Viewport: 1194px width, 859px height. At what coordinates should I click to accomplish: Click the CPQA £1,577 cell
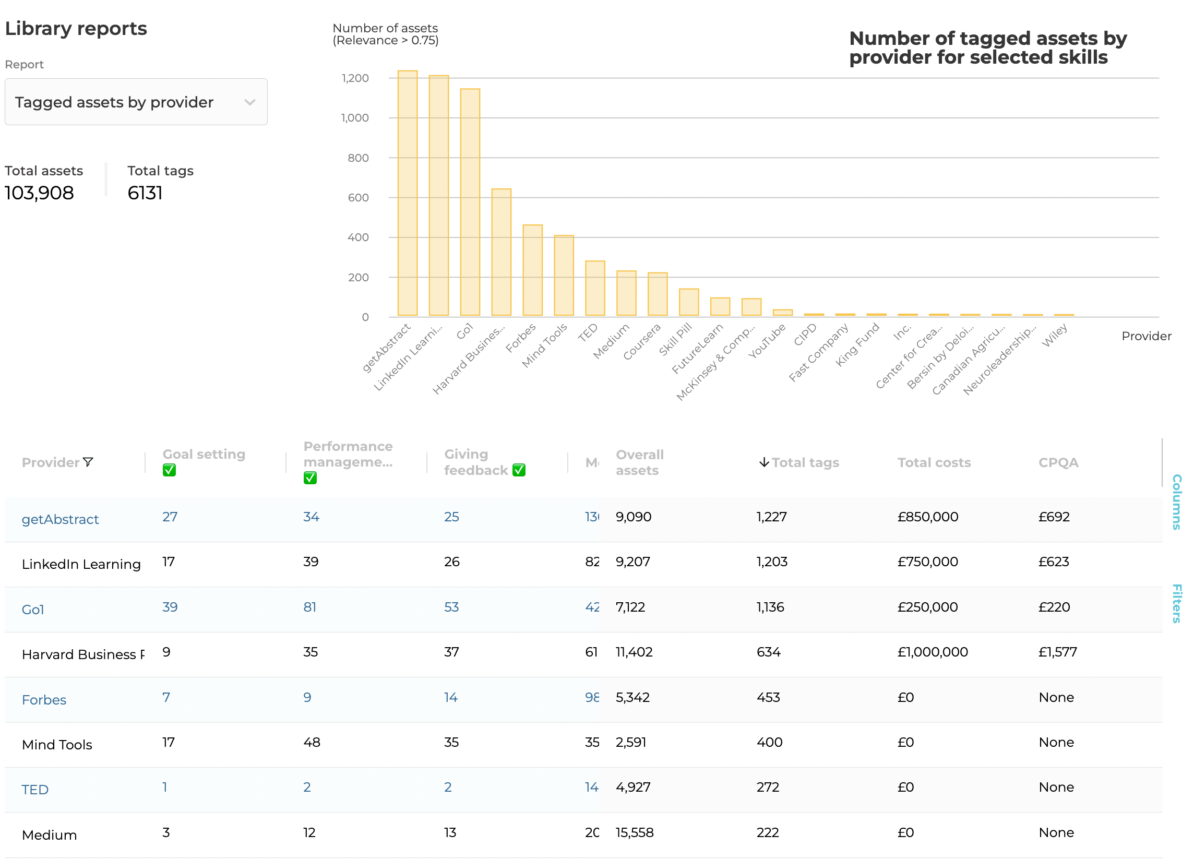click(x=1058, y=652)
